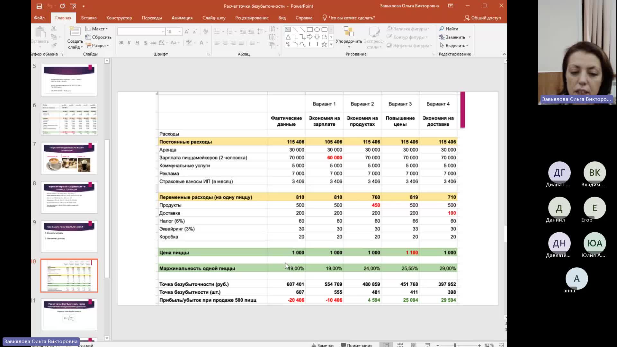Toggle strikethrough (abc) formatting

coord(153,43)
